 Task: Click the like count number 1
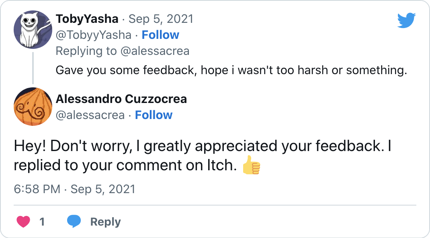click(42, 221)
